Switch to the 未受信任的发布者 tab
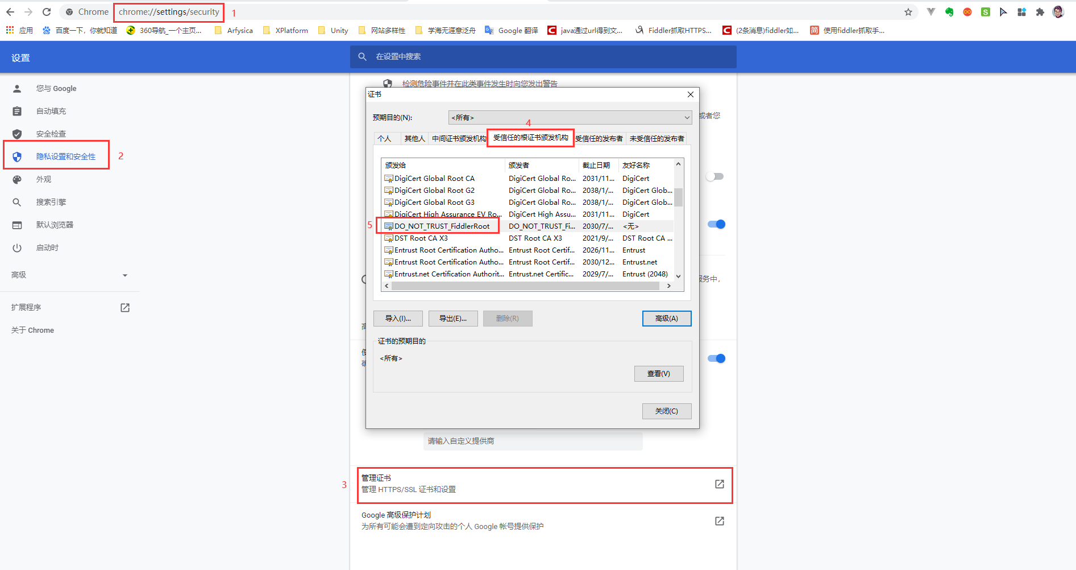This screenshot has height=570, width=1076. click(657, 138)
